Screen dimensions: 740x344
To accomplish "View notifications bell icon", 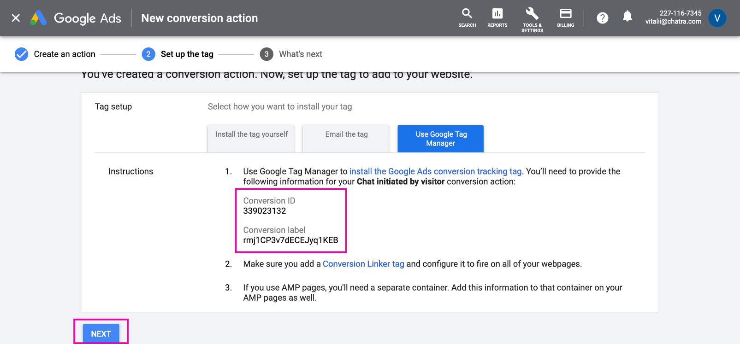I will [x=627, y=17].
